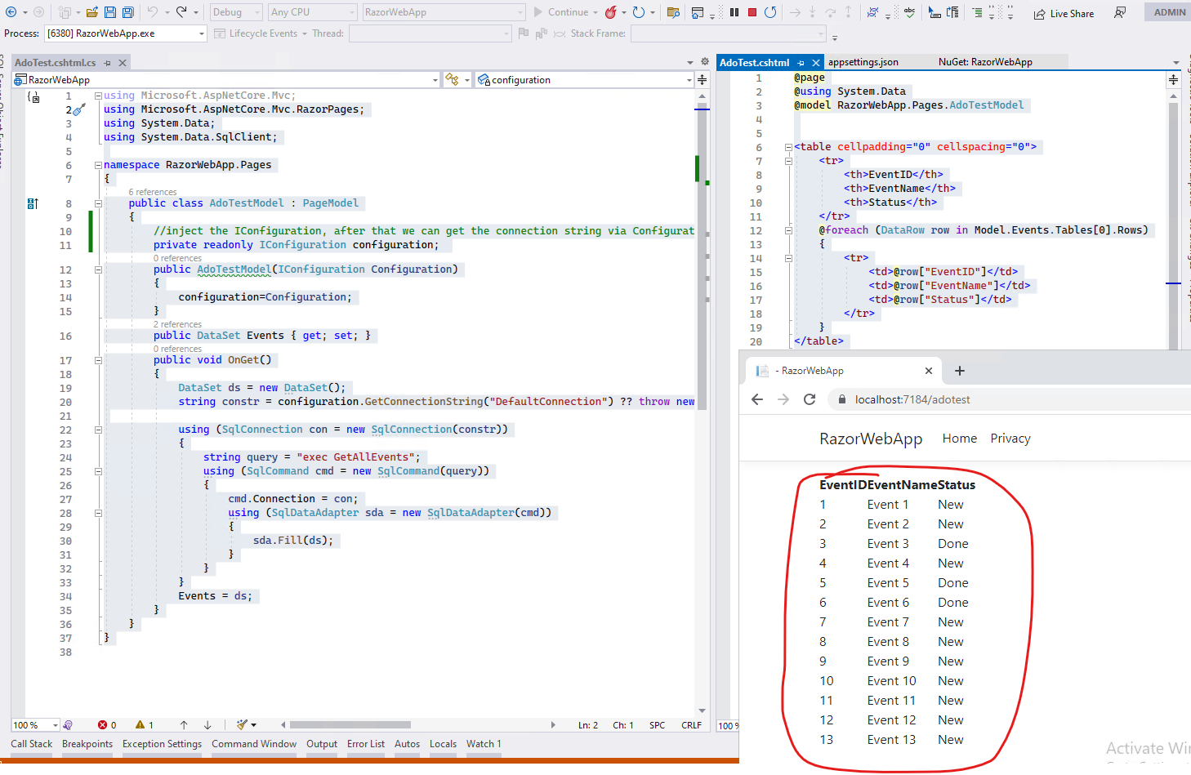The image size is (1191, 775).
Task: Open the RazorWebApp project scope dropdown
Action: (x=226, y=80)
